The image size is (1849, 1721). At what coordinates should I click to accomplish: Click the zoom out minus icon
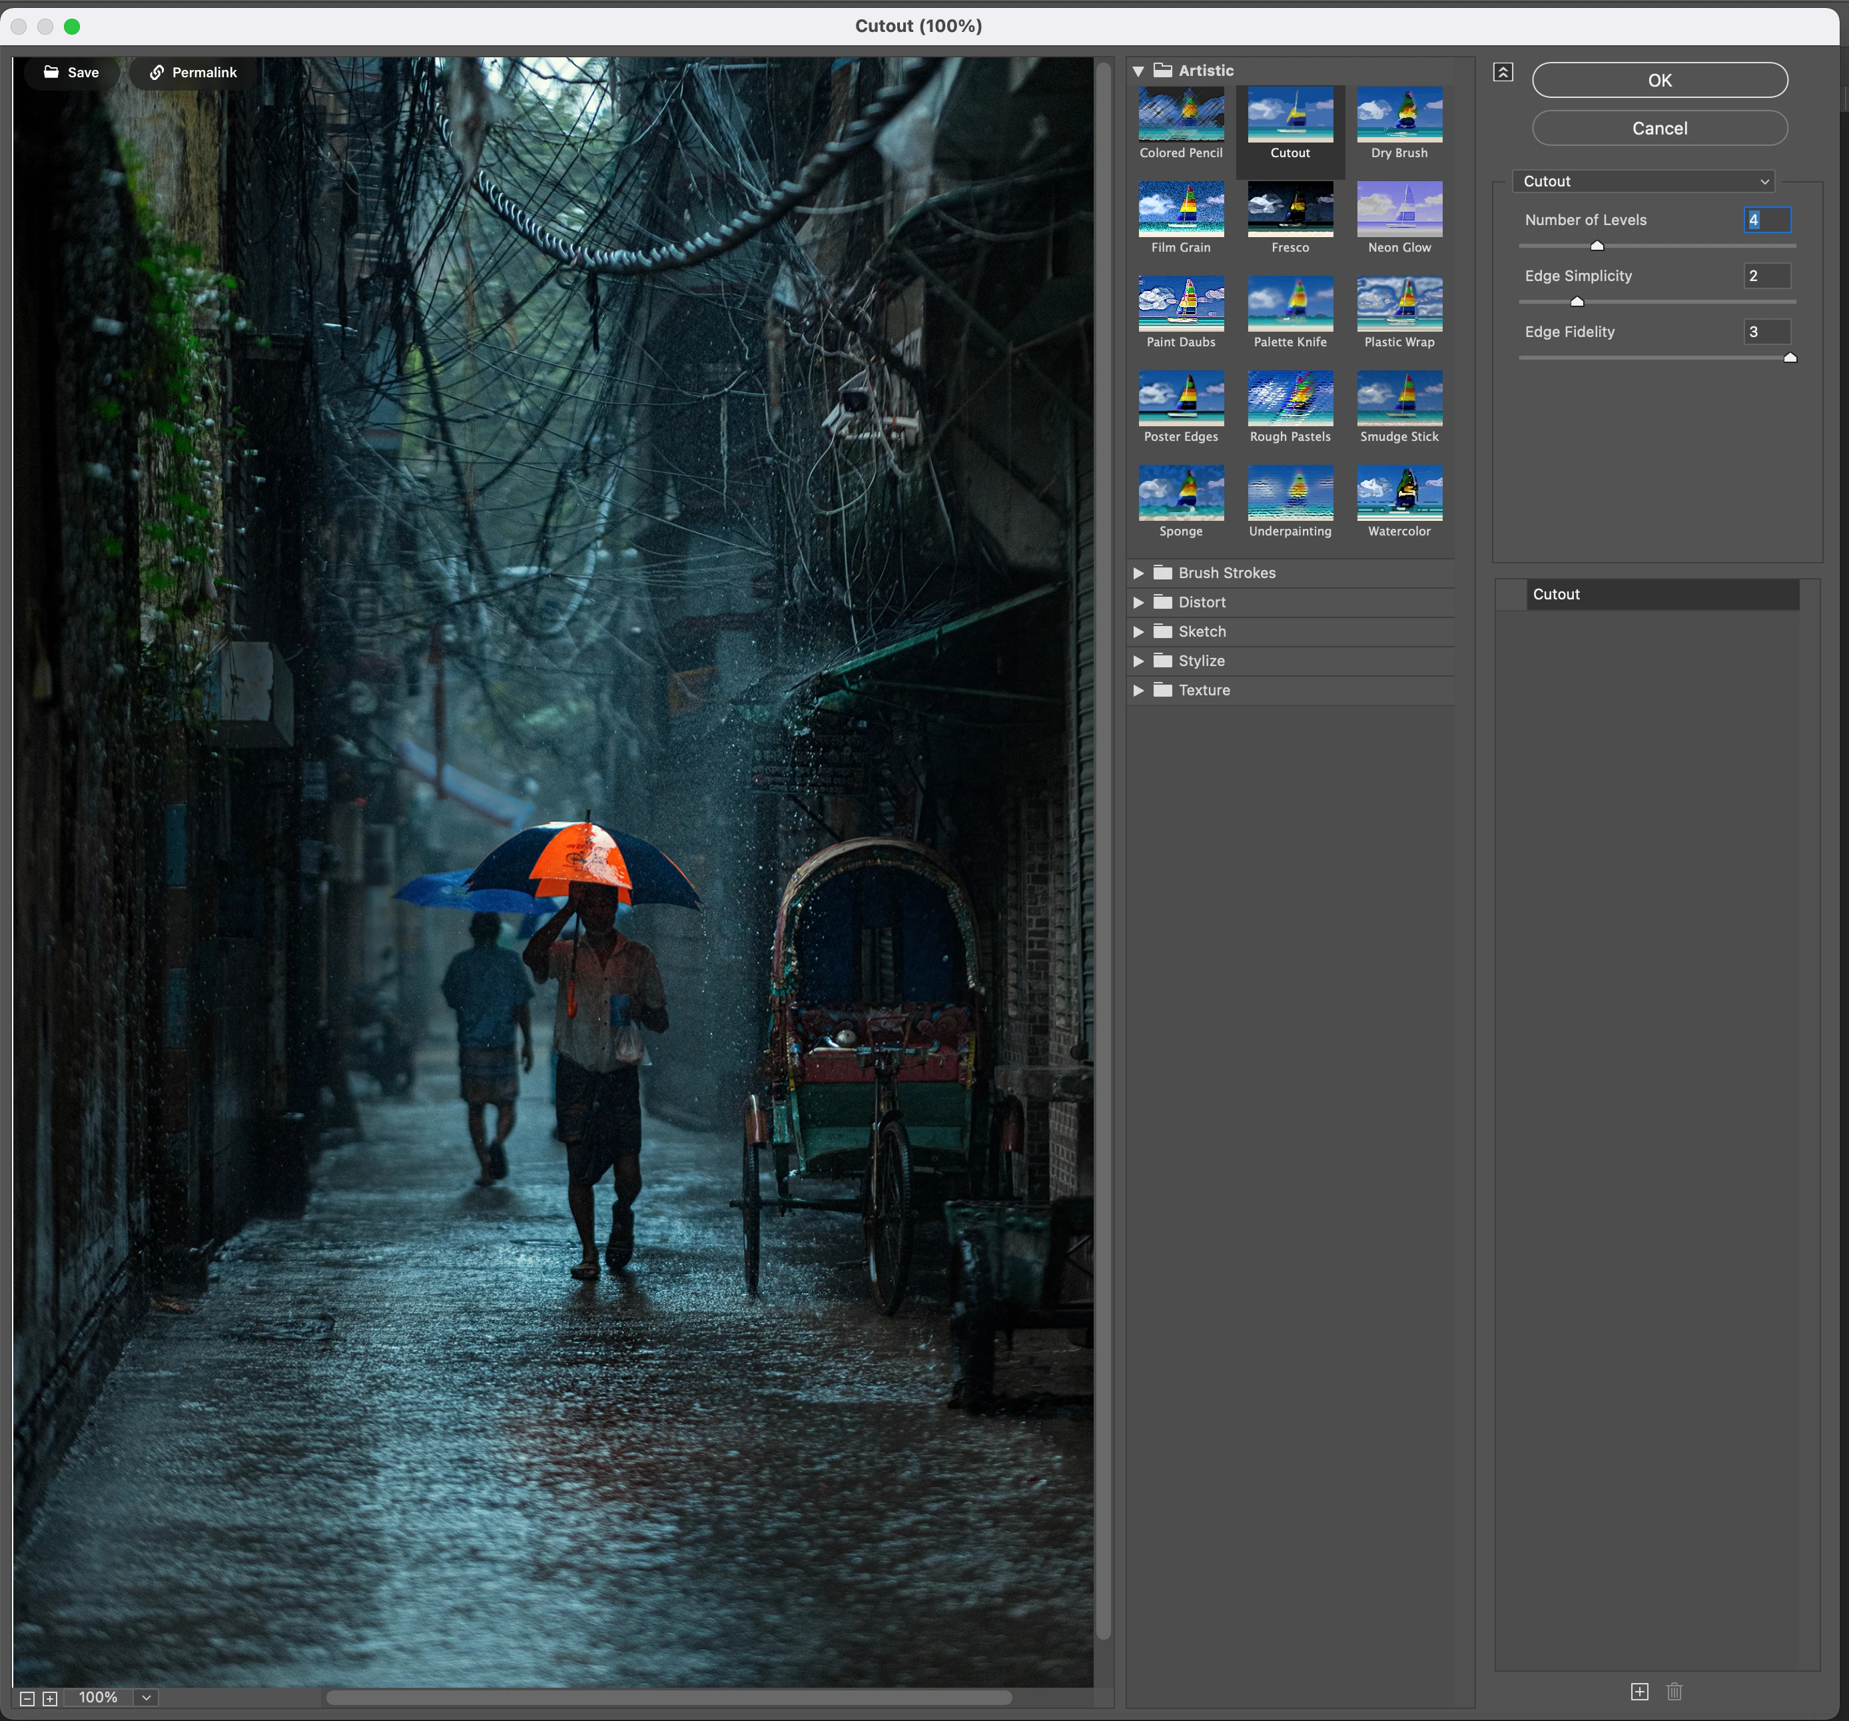point(27,1698)
